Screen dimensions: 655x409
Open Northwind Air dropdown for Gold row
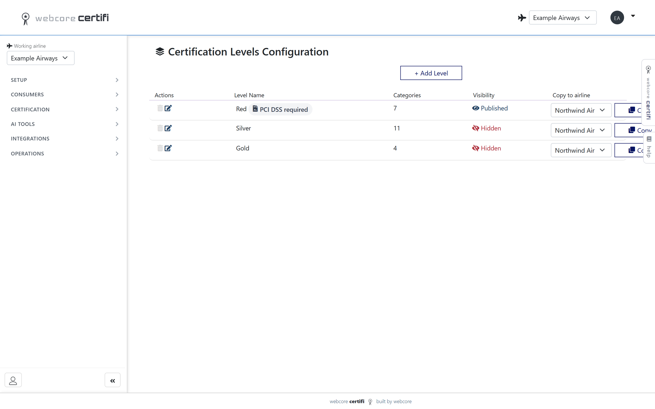pos(581,150)
